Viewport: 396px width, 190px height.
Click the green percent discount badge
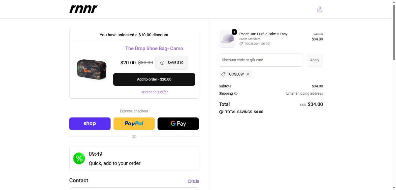(79, 159)
